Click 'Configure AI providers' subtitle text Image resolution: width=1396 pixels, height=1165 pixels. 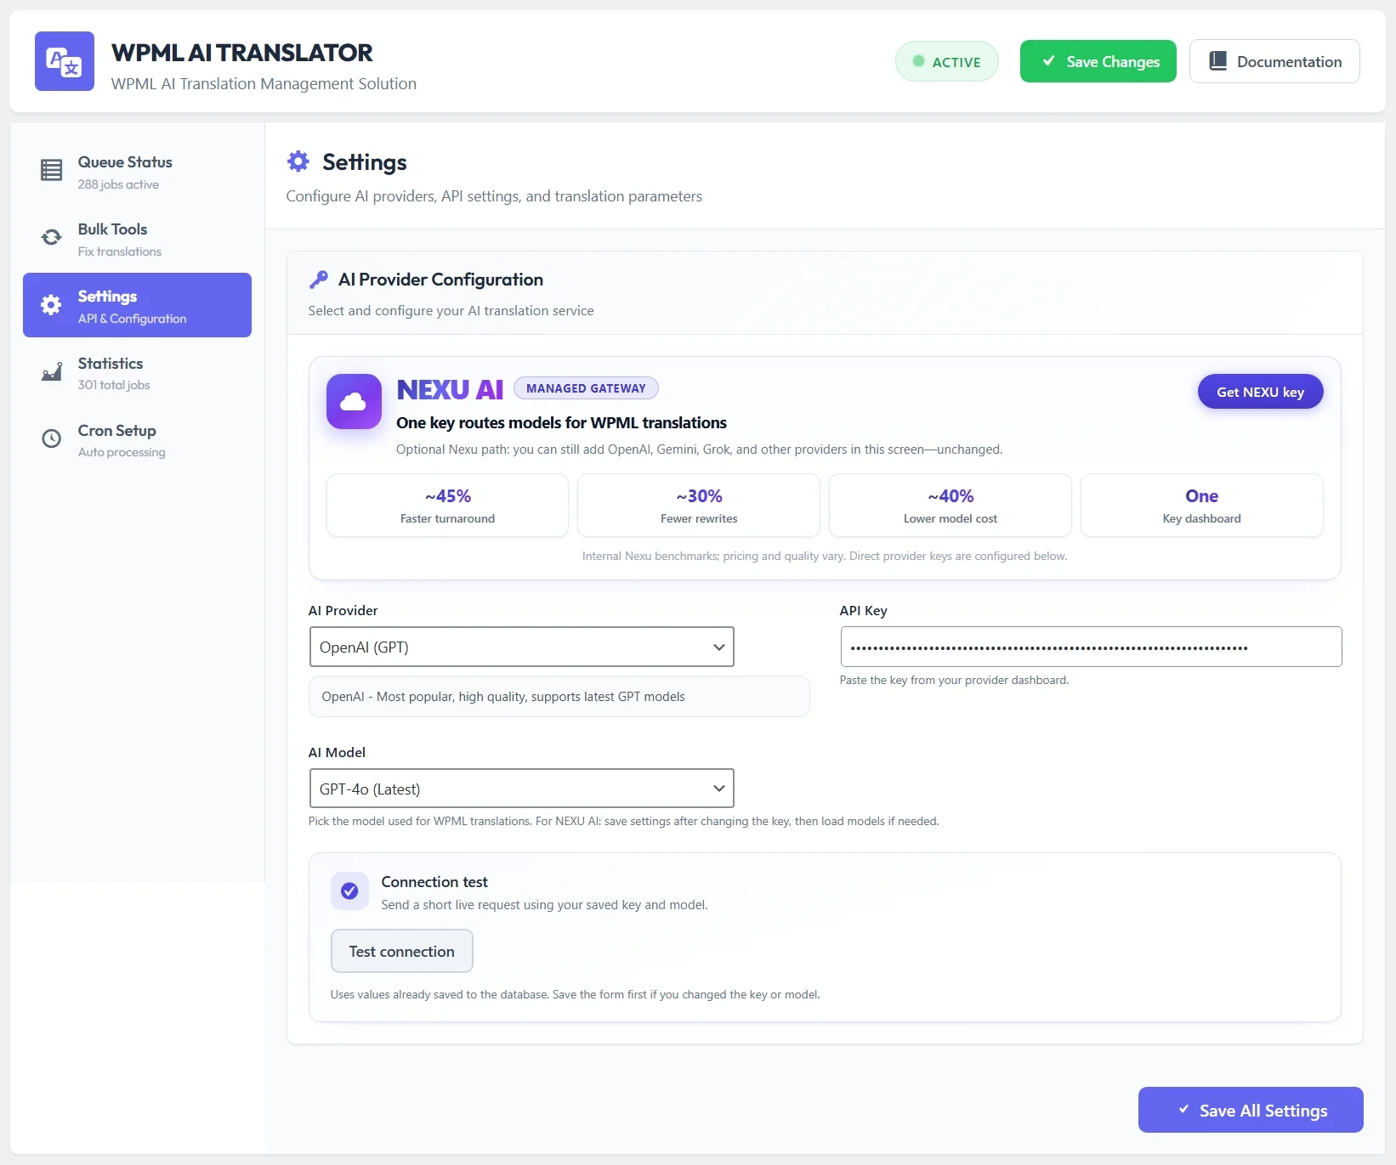coord(494,195)
